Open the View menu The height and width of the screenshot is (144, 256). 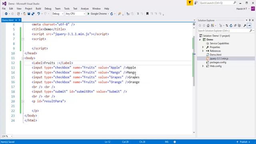coord(19,9)
